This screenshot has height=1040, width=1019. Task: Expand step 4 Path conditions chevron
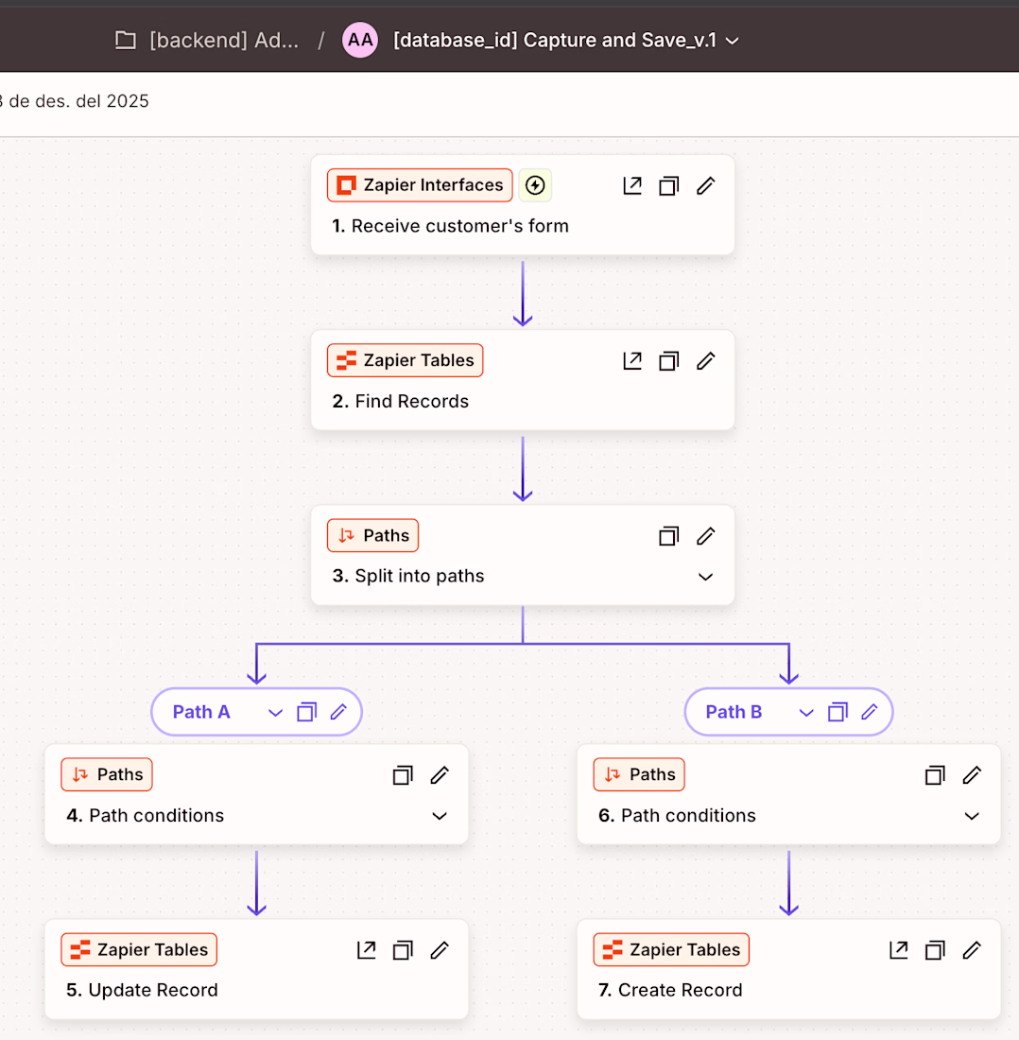pyautogui.click(x=440, y=816)
